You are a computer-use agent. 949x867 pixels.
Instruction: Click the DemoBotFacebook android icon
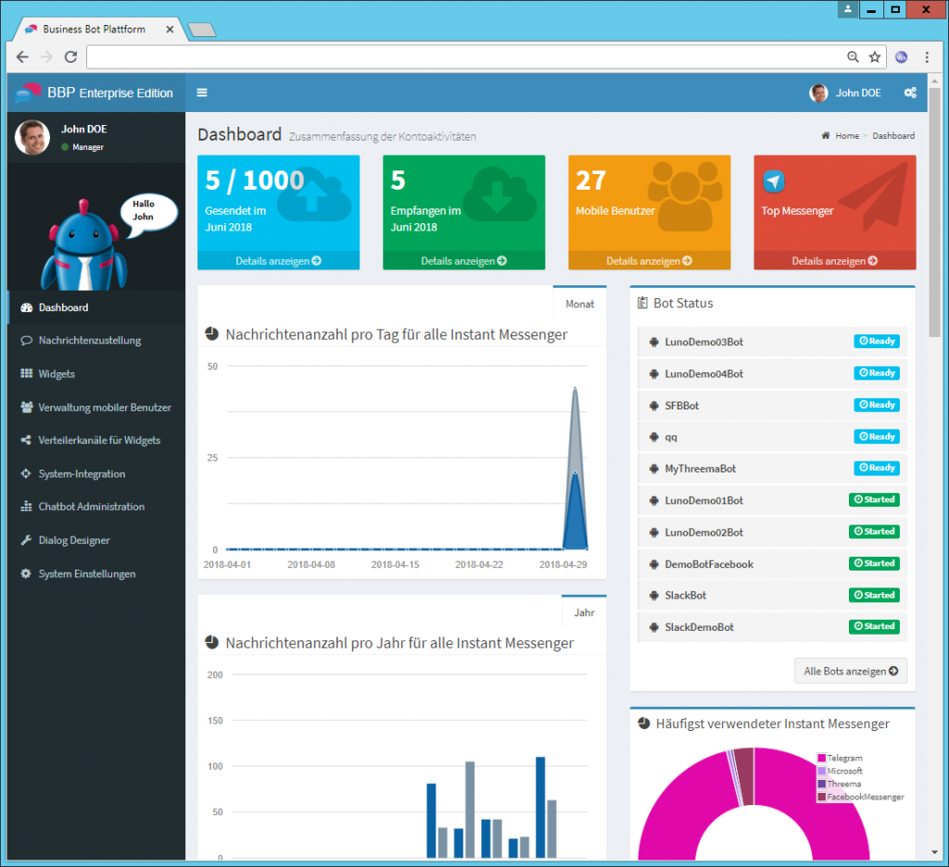click(653, 564)
